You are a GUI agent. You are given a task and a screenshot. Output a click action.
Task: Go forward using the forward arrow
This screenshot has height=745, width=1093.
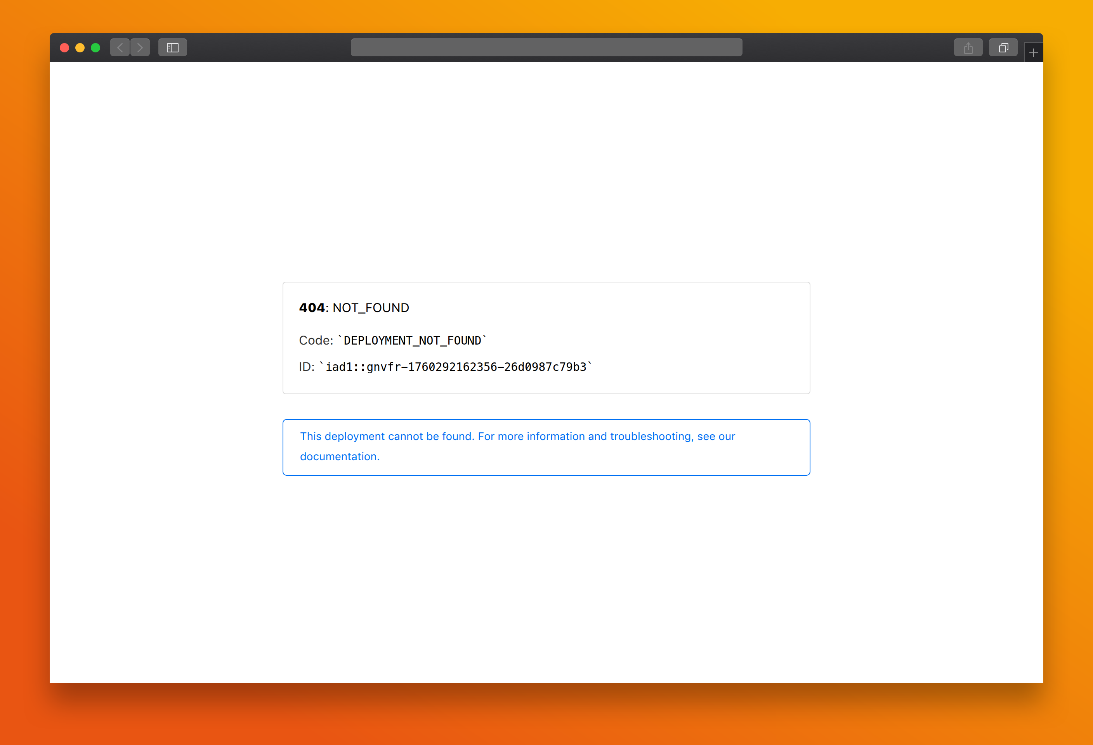(x=140, y=47)
